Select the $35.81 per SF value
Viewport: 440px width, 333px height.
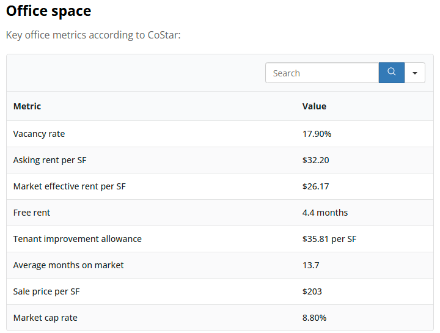click(329, 239)
